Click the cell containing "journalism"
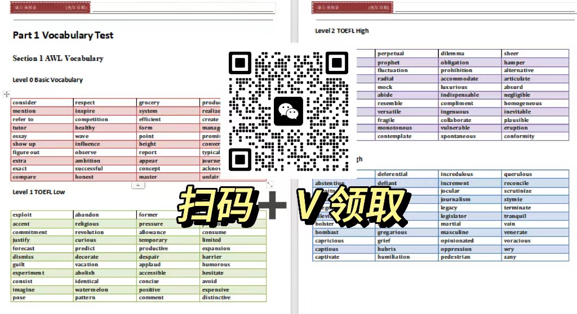577x314 pixels. click(x=470, y=199)
